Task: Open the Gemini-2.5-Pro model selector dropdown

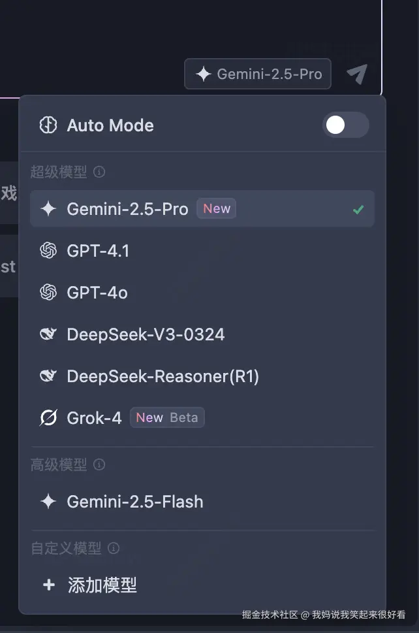Action: (258, 74)
